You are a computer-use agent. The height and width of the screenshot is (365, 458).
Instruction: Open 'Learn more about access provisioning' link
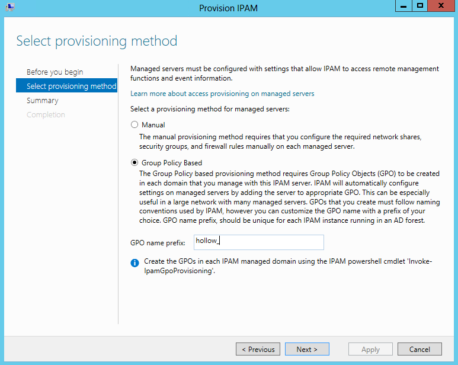[222, 94]
